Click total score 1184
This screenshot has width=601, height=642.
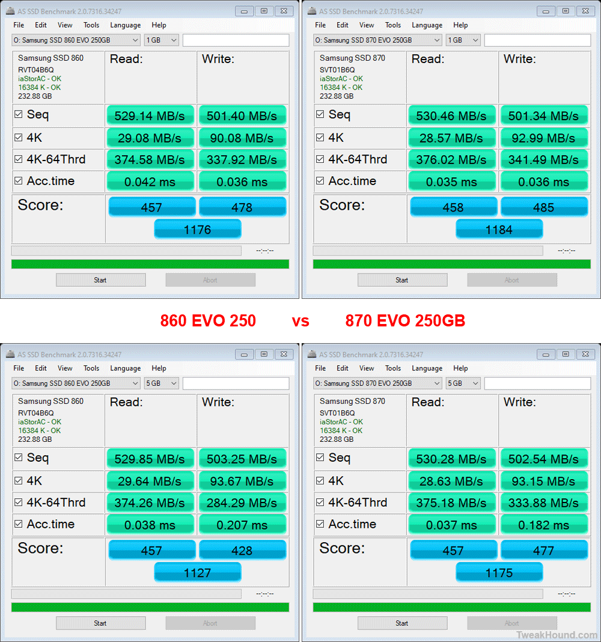tap(499, 229)
